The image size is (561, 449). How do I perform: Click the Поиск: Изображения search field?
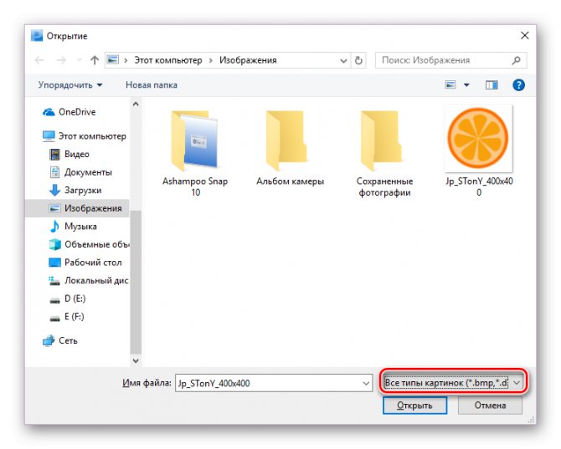[444, 60]
